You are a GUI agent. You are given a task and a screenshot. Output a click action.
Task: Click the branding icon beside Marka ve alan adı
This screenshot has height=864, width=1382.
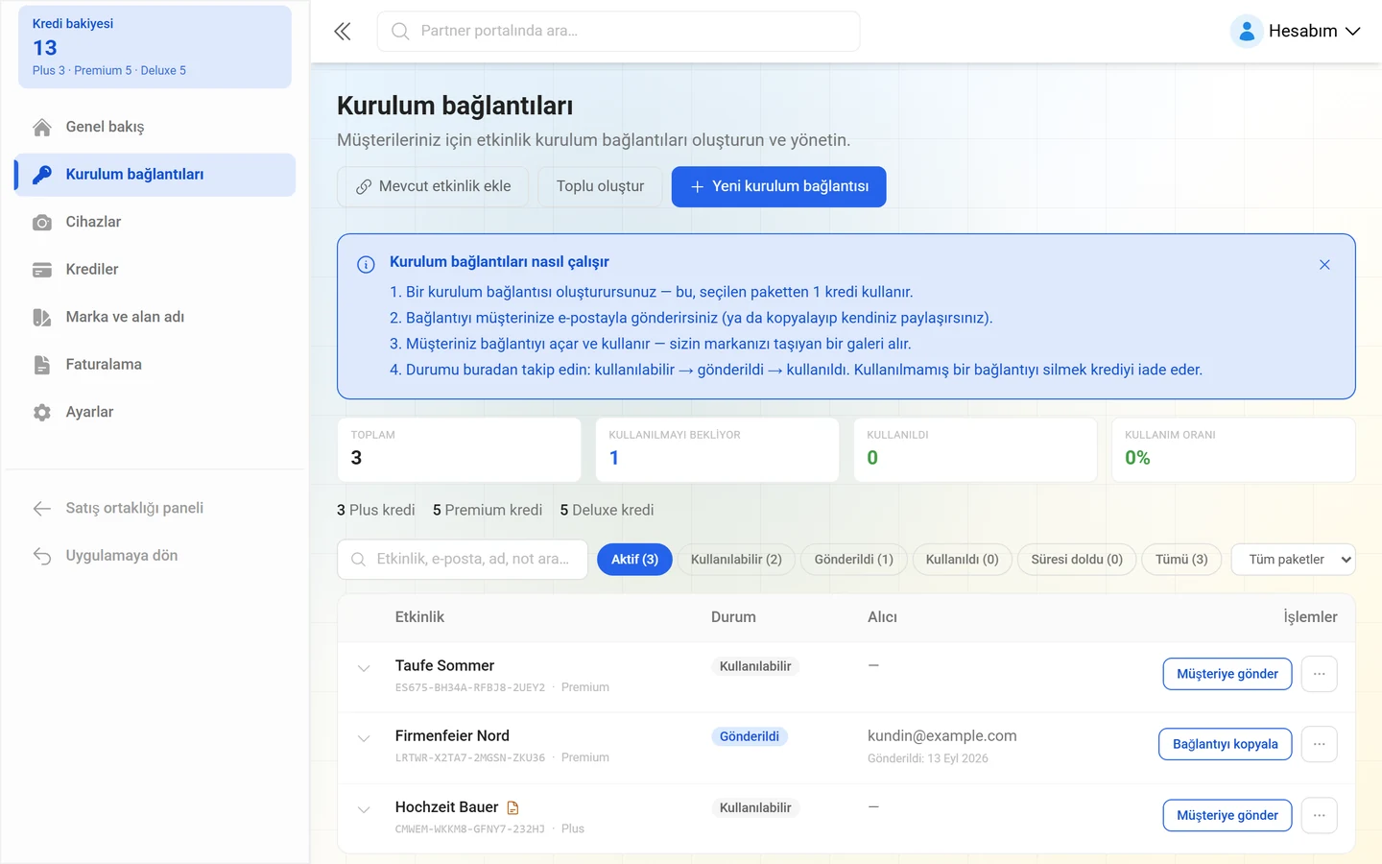tap(42, 317)
